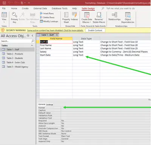
Task: Open Test Validation Rules tool
Action: pyautogui.click(x=32, y=18)
